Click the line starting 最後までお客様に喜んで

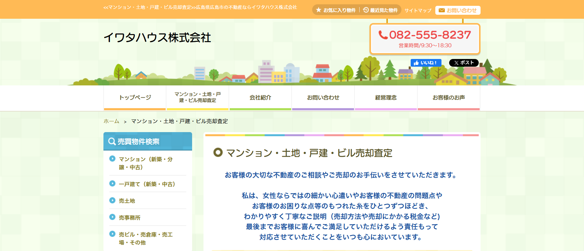(342, 226)
